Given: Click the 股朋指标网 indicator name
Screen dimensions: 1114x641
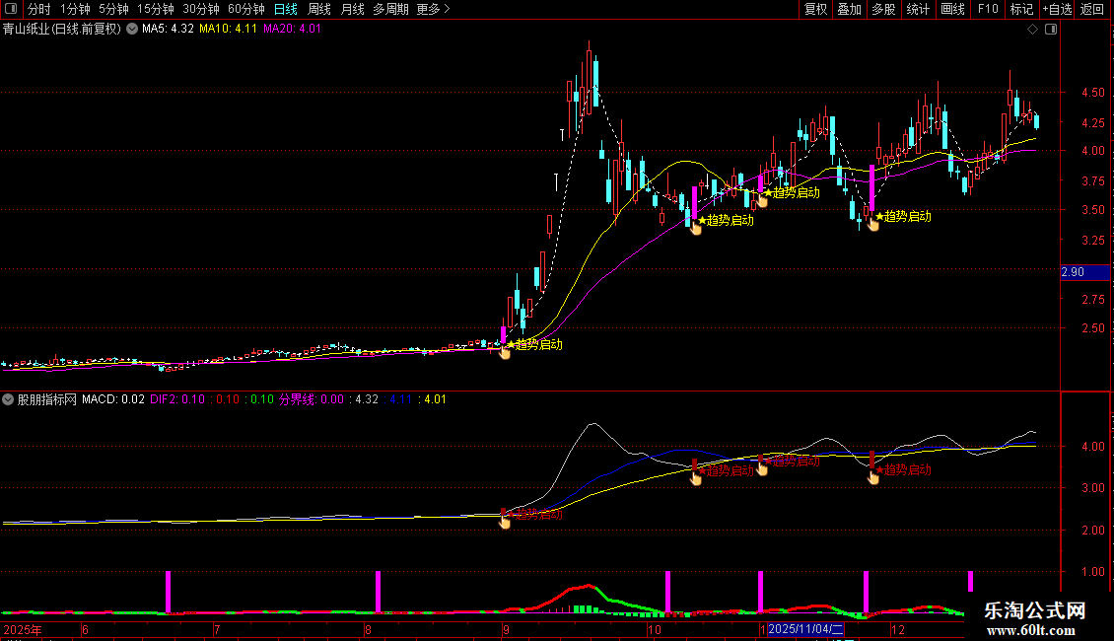Looking at the screenshot, I should point(47,399).
